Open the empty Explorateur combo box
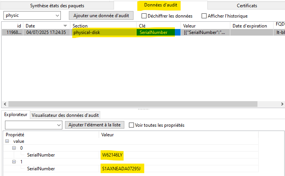The width and height of the screenshot is (285, 176). click(59, 125)
